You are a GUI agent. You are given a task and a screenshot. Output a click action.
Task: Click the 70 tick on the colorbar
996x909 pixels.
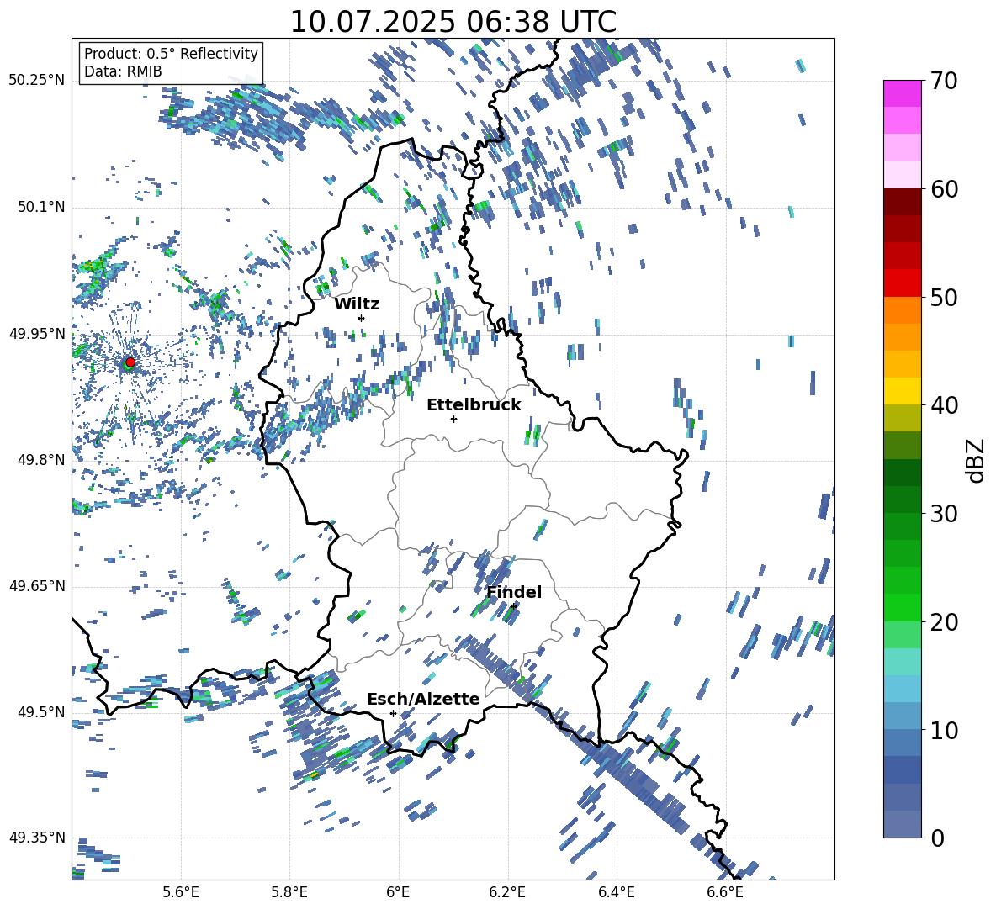click(x=944, y=81)
